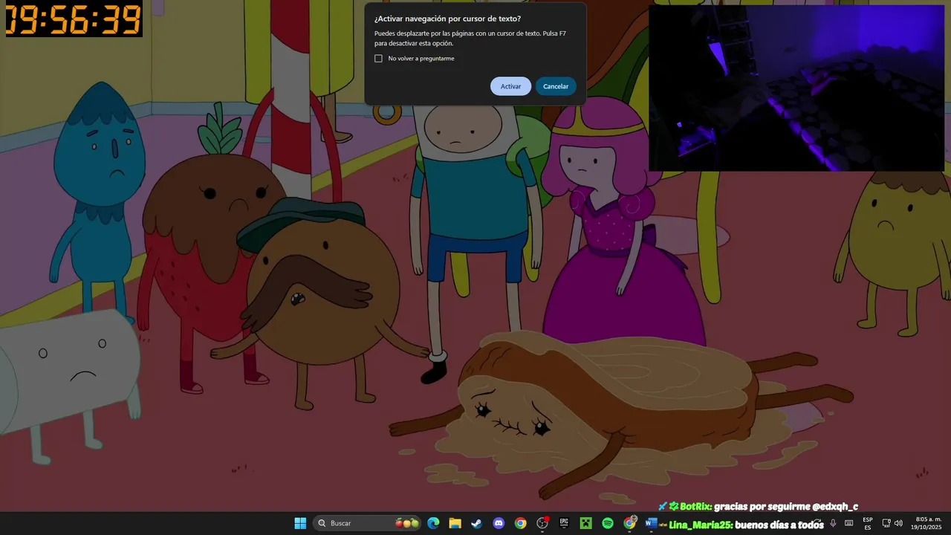This screenshot has height=535, width=951.
Task: Open the volume speaker tray icon
Action: click(898, 523)
